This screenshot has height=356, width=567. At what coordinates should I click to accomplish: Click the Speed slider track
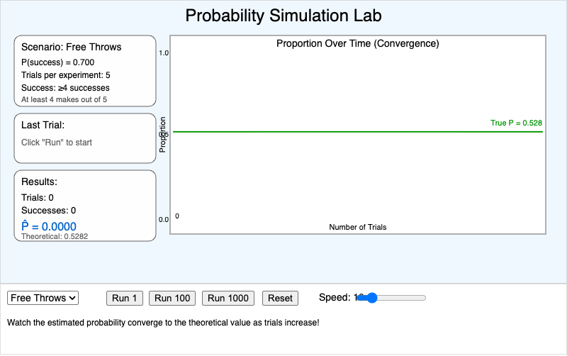point(392,298)
